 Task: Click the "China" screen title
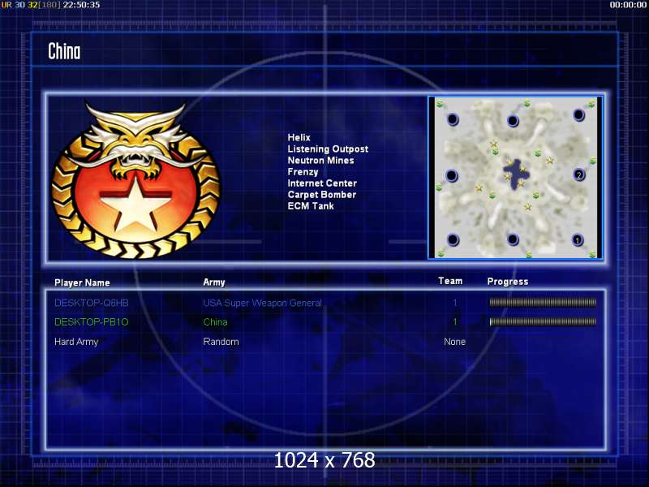pyautogui.click(x=64, y=51)
